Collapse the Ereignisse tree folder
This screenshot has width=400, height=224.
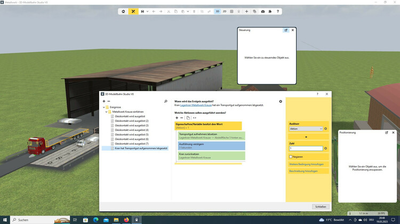pyautogui.click(x=105, y=107)
